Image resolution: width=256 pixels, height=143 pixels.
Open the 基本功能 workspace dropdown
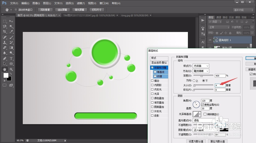(x=243, y=10)
